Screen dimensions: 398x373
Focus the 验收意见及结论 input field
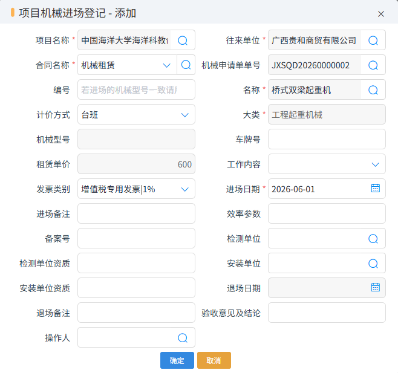(x=327, y=313)
